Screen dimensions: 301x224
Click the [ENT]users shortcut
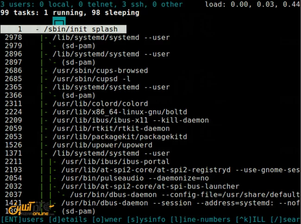22,219
